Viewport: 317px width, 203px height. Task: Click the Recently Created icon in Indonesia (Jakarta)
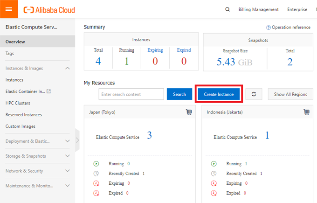coord(214,174)
